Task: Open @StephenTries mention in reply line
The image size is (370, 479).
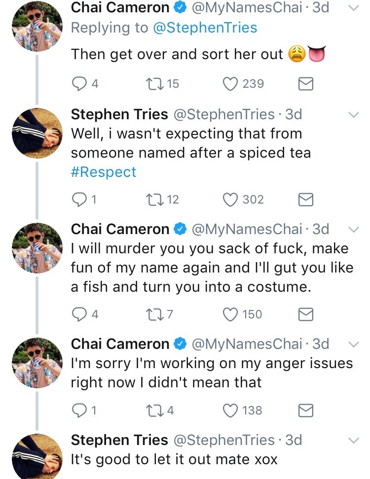Action: click(x=205, y=28)
